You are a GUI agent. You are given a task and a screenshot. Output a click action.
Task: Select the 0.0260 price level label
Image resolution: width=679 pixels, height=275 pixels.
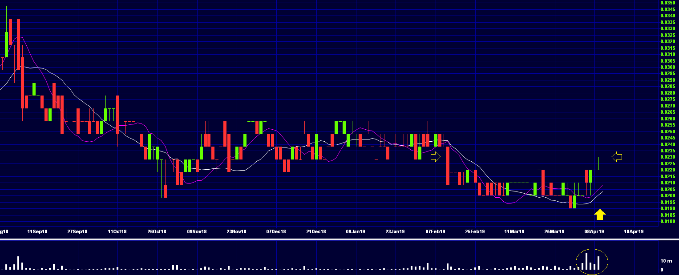668,119
